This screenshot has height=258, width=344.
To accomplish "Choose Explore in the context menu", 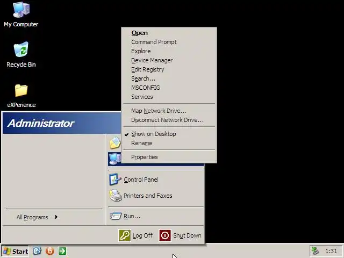I will tap(169, 51).
